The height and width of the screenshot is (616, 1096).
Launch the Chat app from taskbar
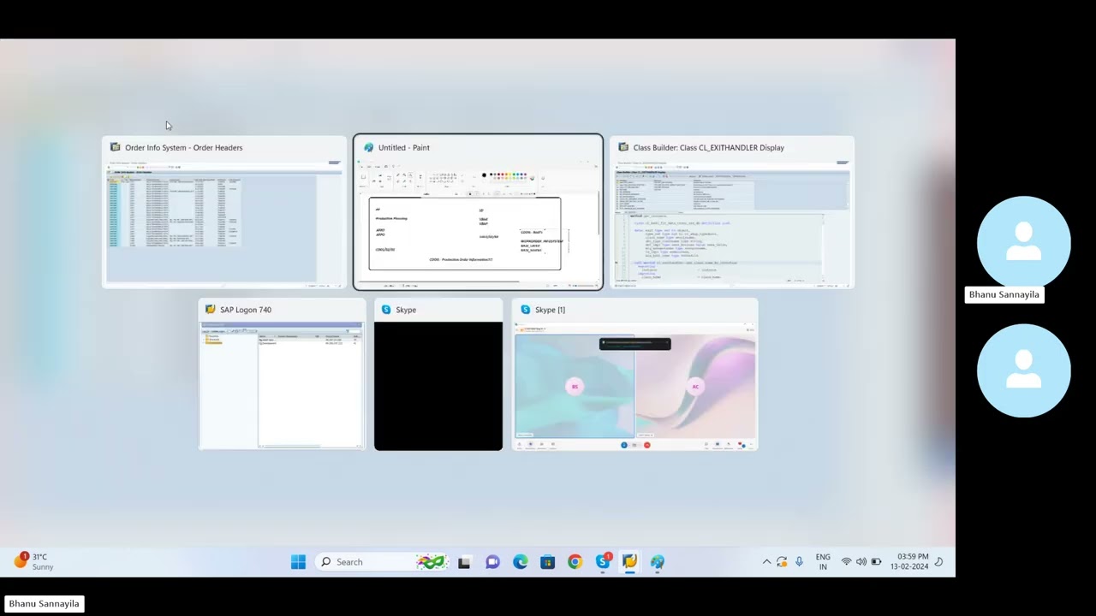(x=492, y=562)
